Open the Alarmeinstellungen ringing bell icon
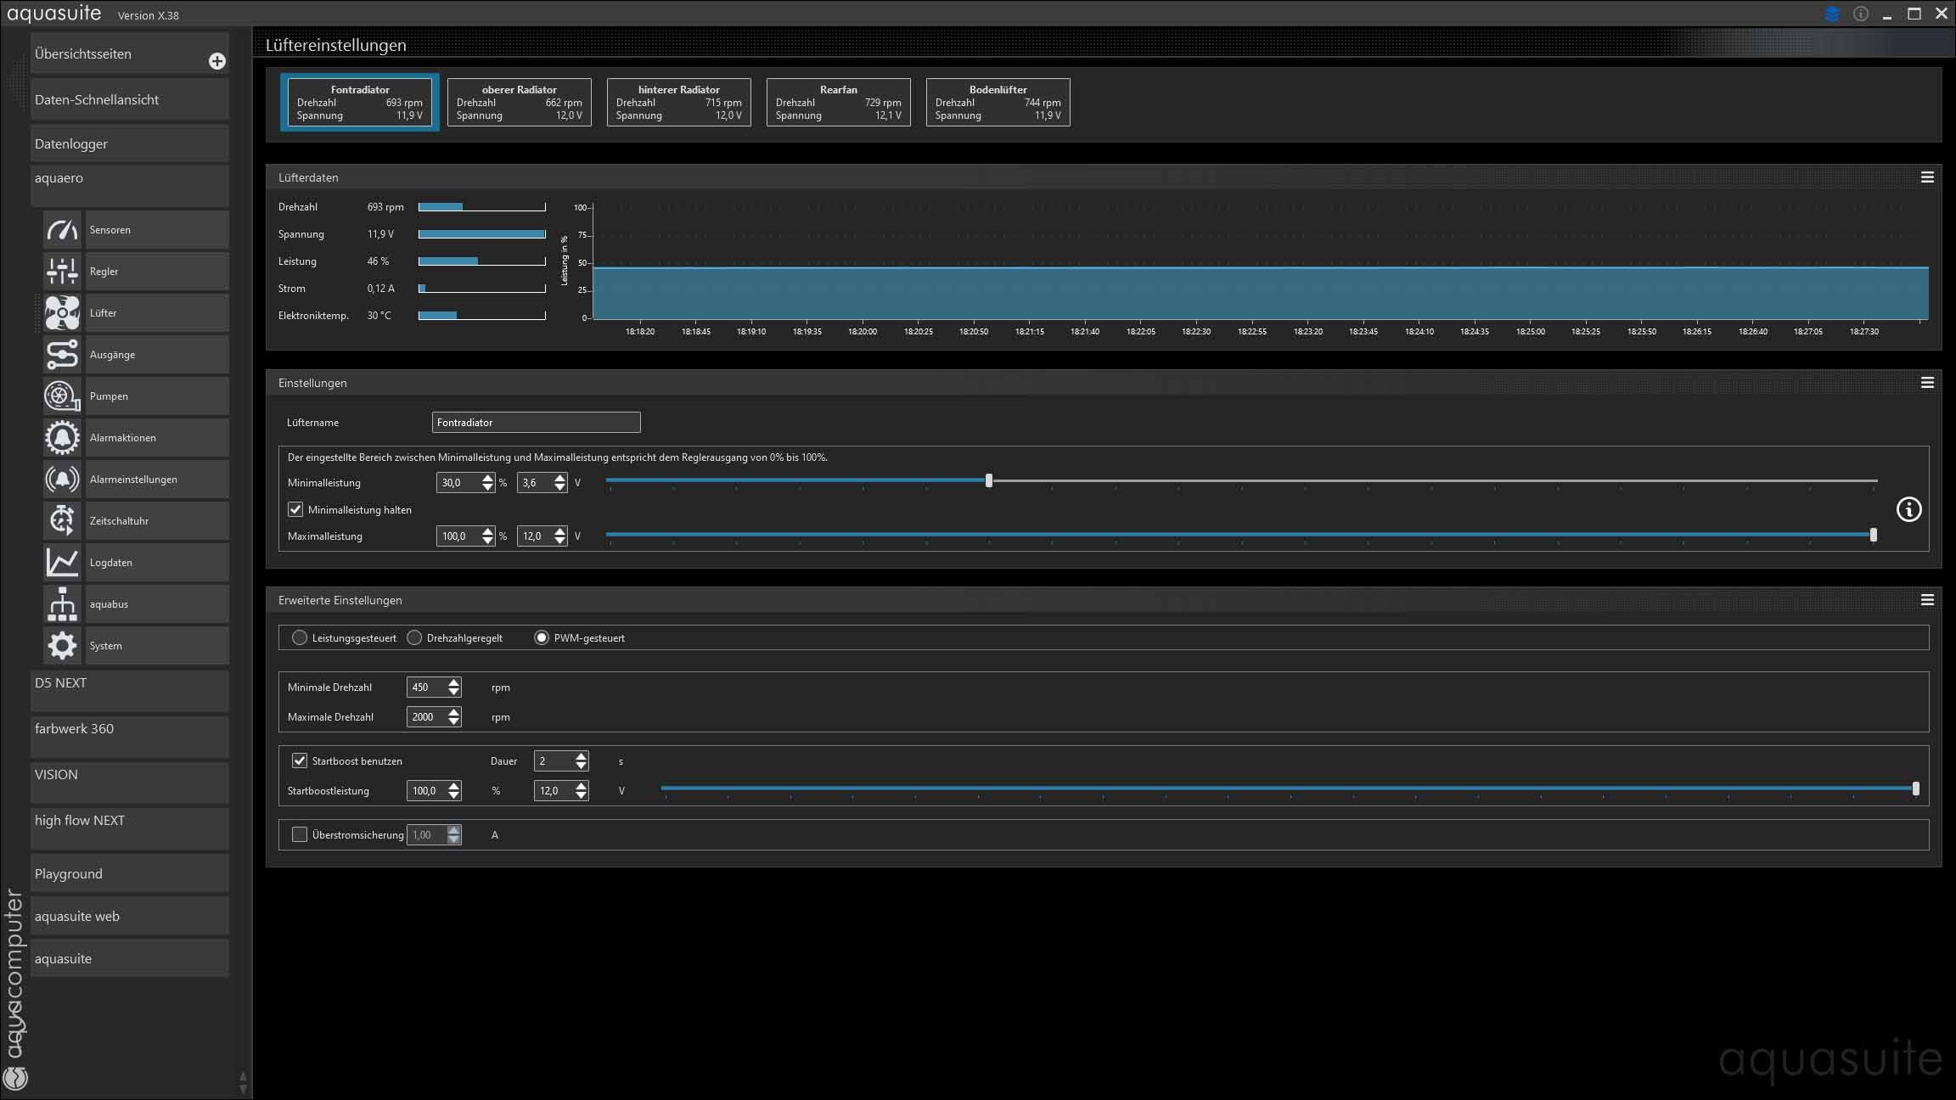The image size is (1956, 1100). tap(62, 480)
